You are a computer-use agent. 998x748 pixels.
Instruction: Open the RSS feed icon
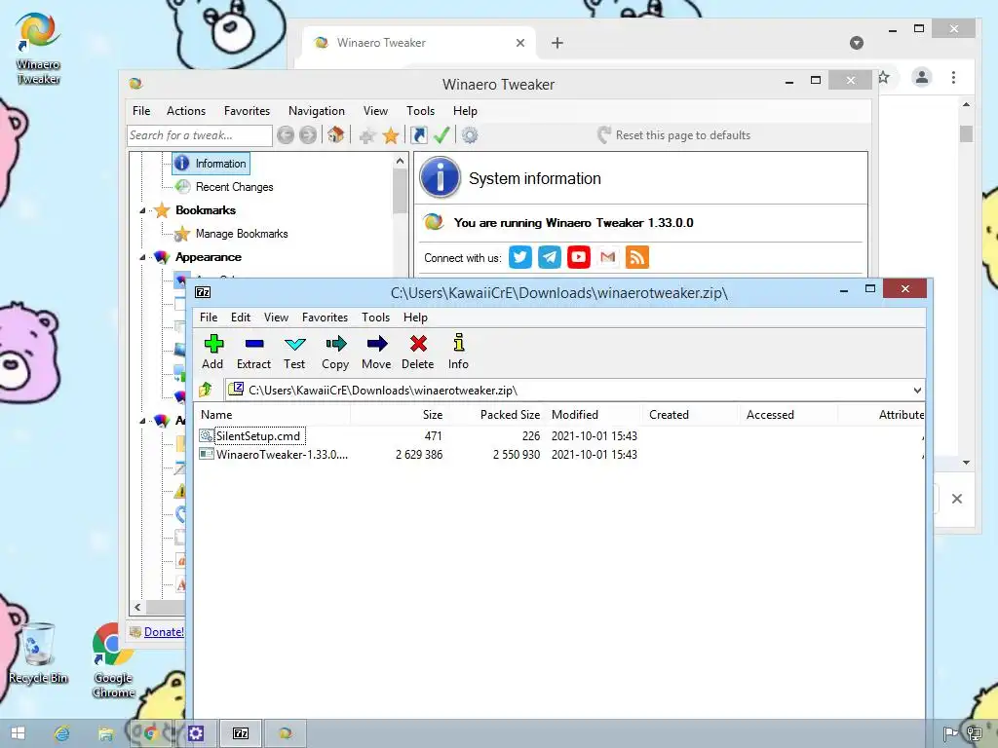tap(637, 257)
